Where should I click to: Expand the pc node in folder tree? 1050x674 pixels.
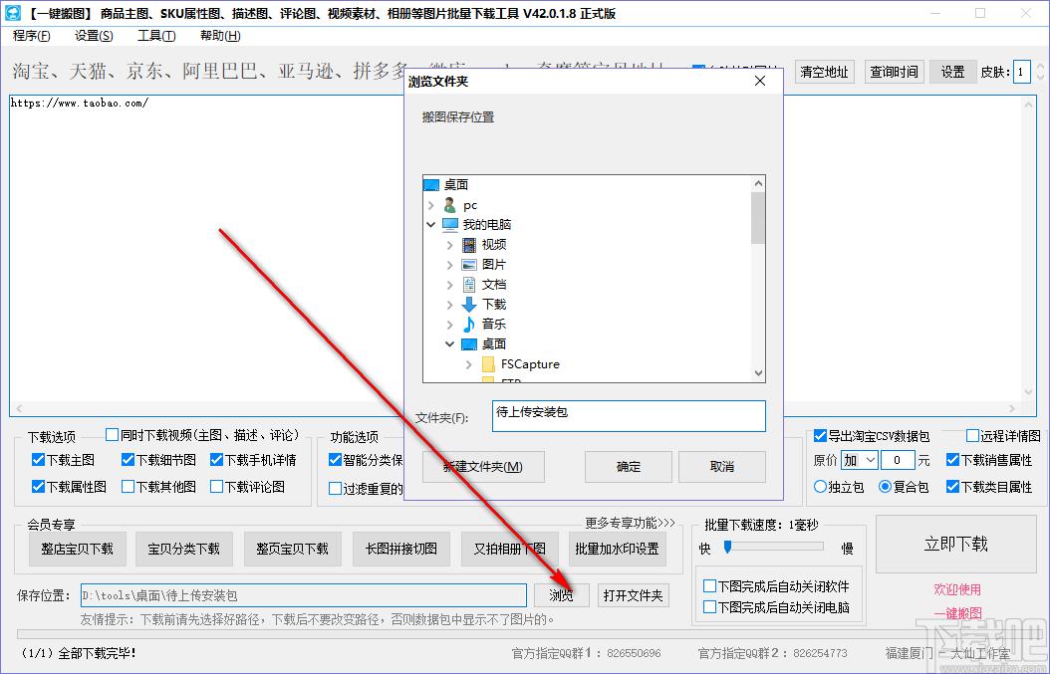[431, 205]
